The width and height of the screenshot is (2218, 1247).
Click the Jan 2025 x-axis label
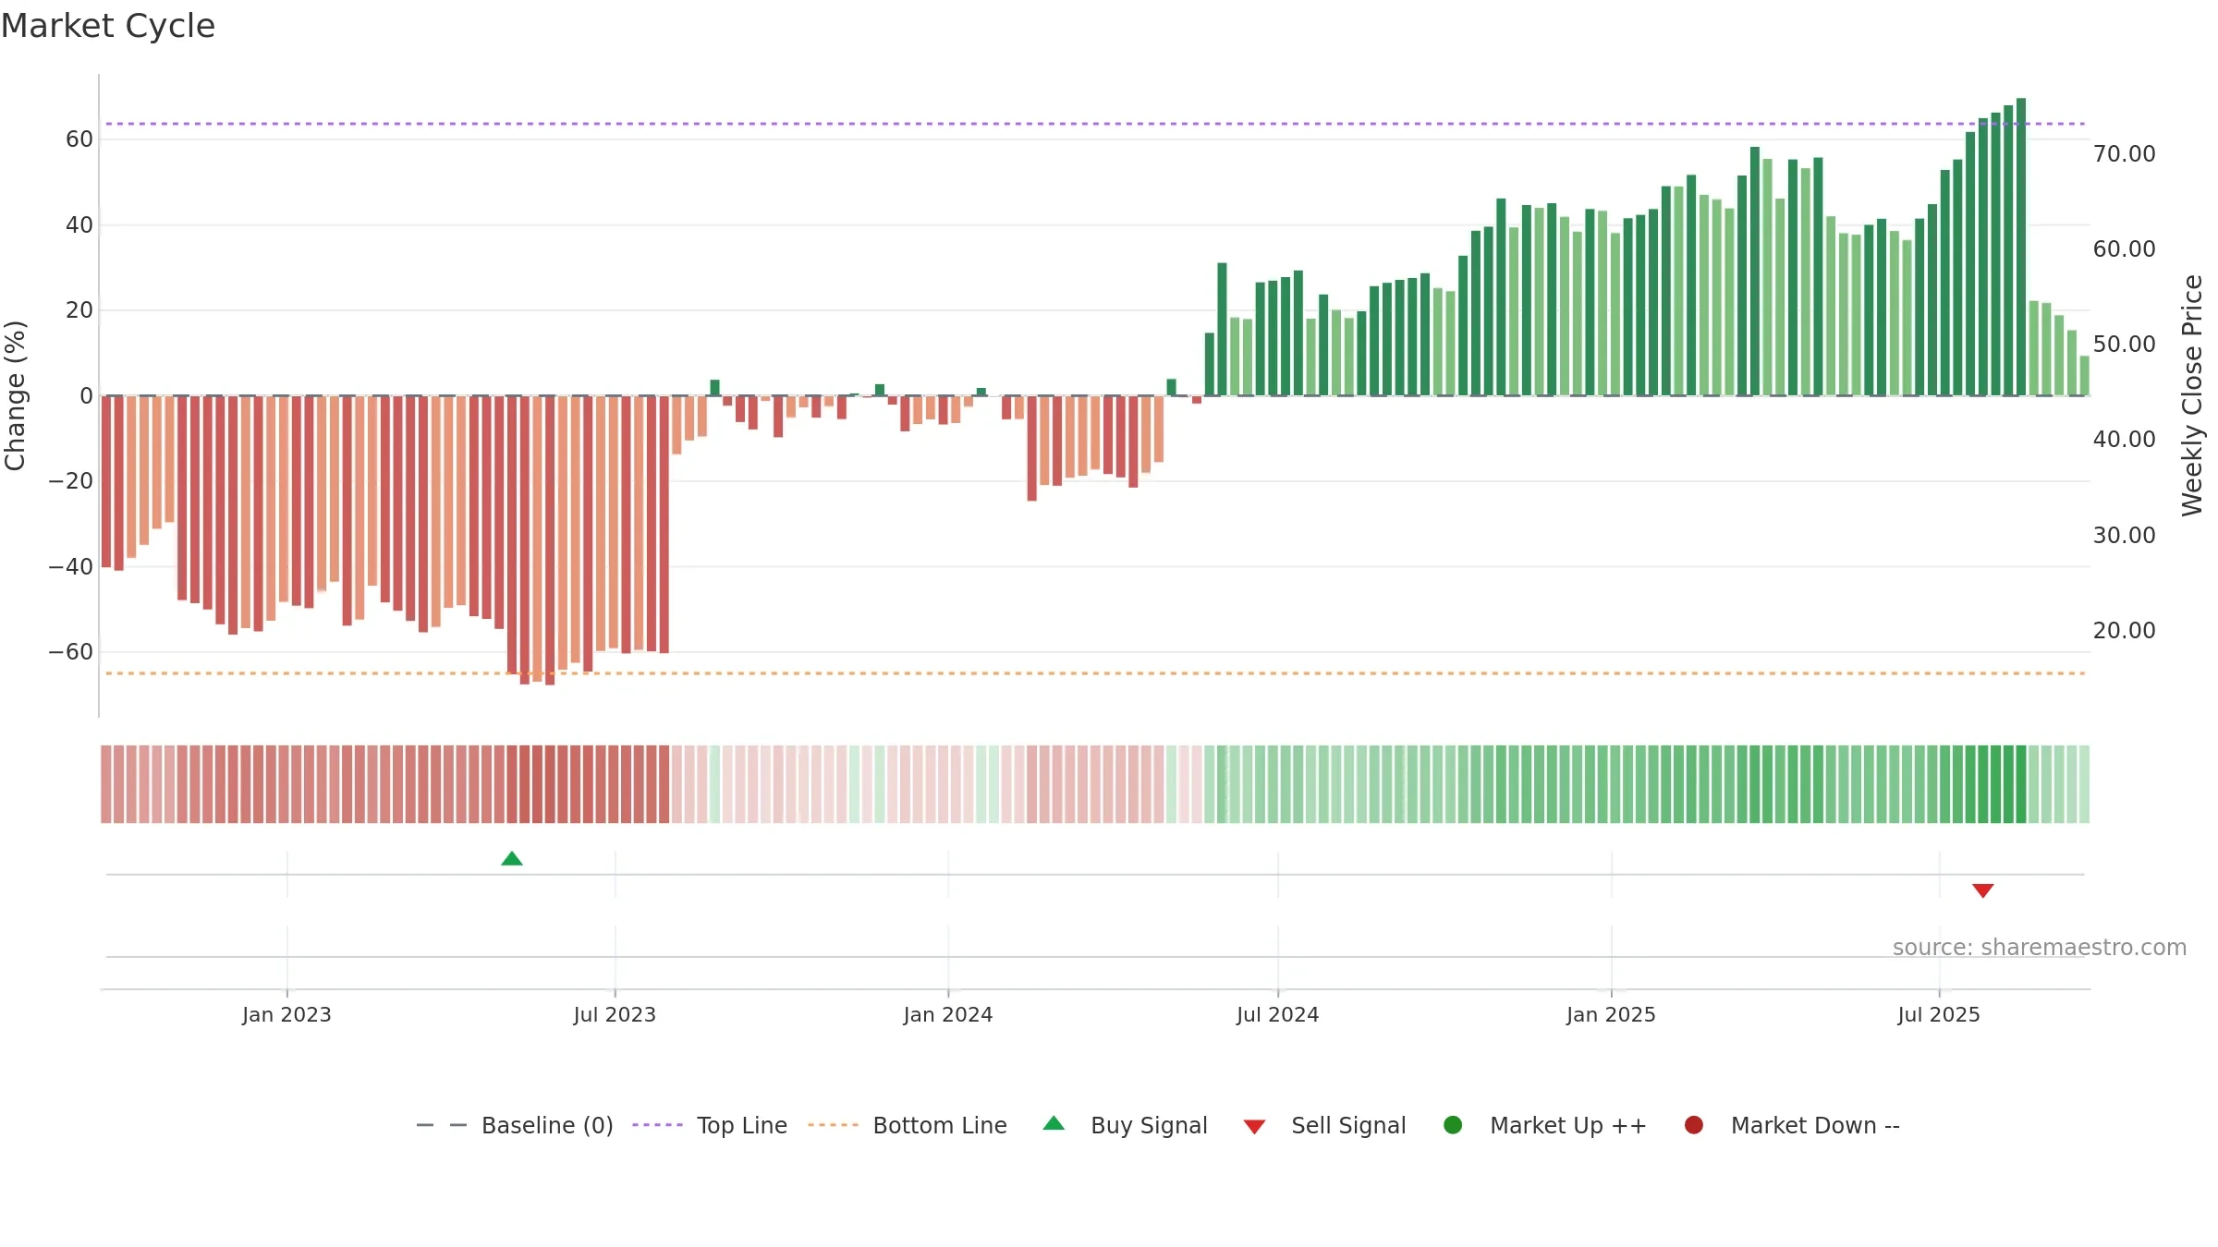(1611, 1015)
